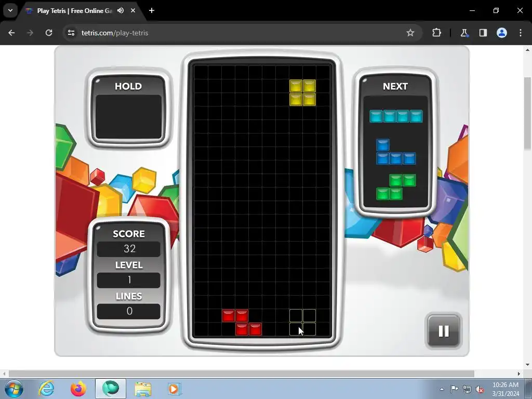Go forward in browser history

tap(30, 33)
